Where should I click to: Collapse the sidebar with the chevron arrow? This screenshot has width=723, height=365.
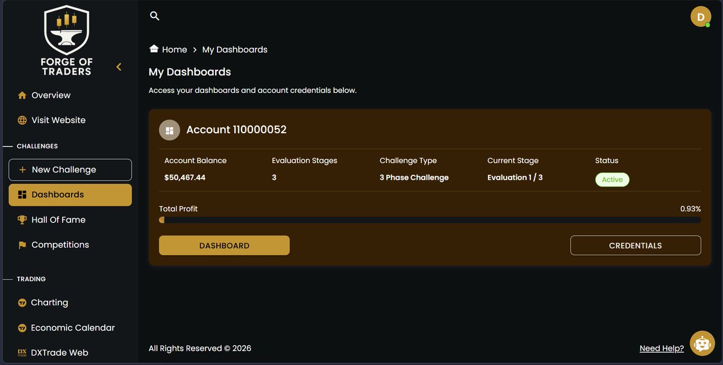(x=119, y=67)
